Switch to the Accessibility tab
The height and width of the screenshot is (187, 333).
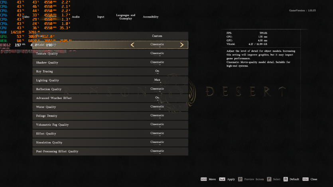point(150,17)
